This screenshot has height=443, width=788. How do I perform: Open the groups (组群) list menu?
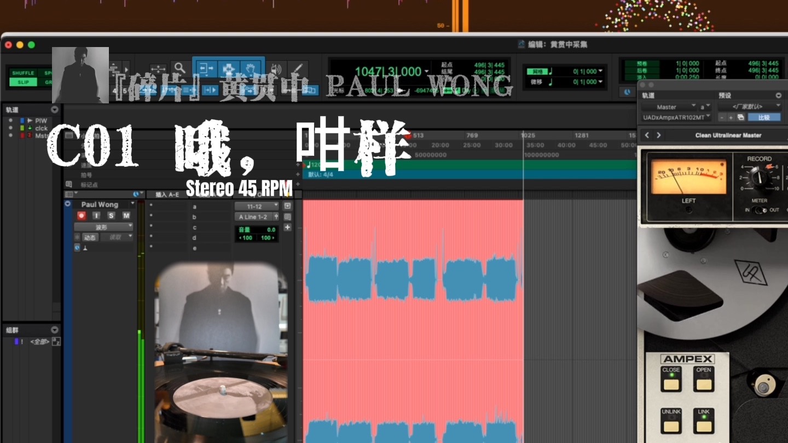54,330
